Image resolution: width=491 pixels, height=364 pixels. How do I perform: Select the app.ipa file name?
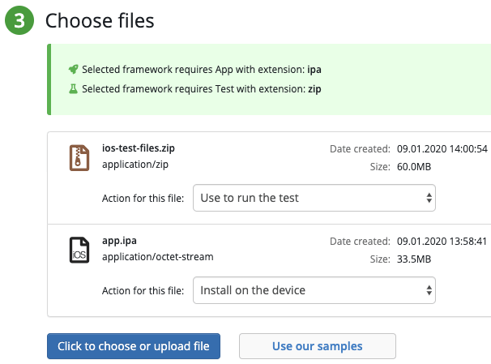point(118,241)
